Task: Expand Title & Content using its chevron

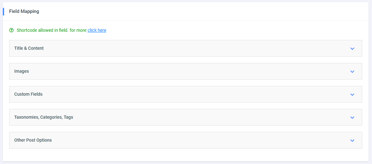Action: pyautogui.click(x=352, y=48)
